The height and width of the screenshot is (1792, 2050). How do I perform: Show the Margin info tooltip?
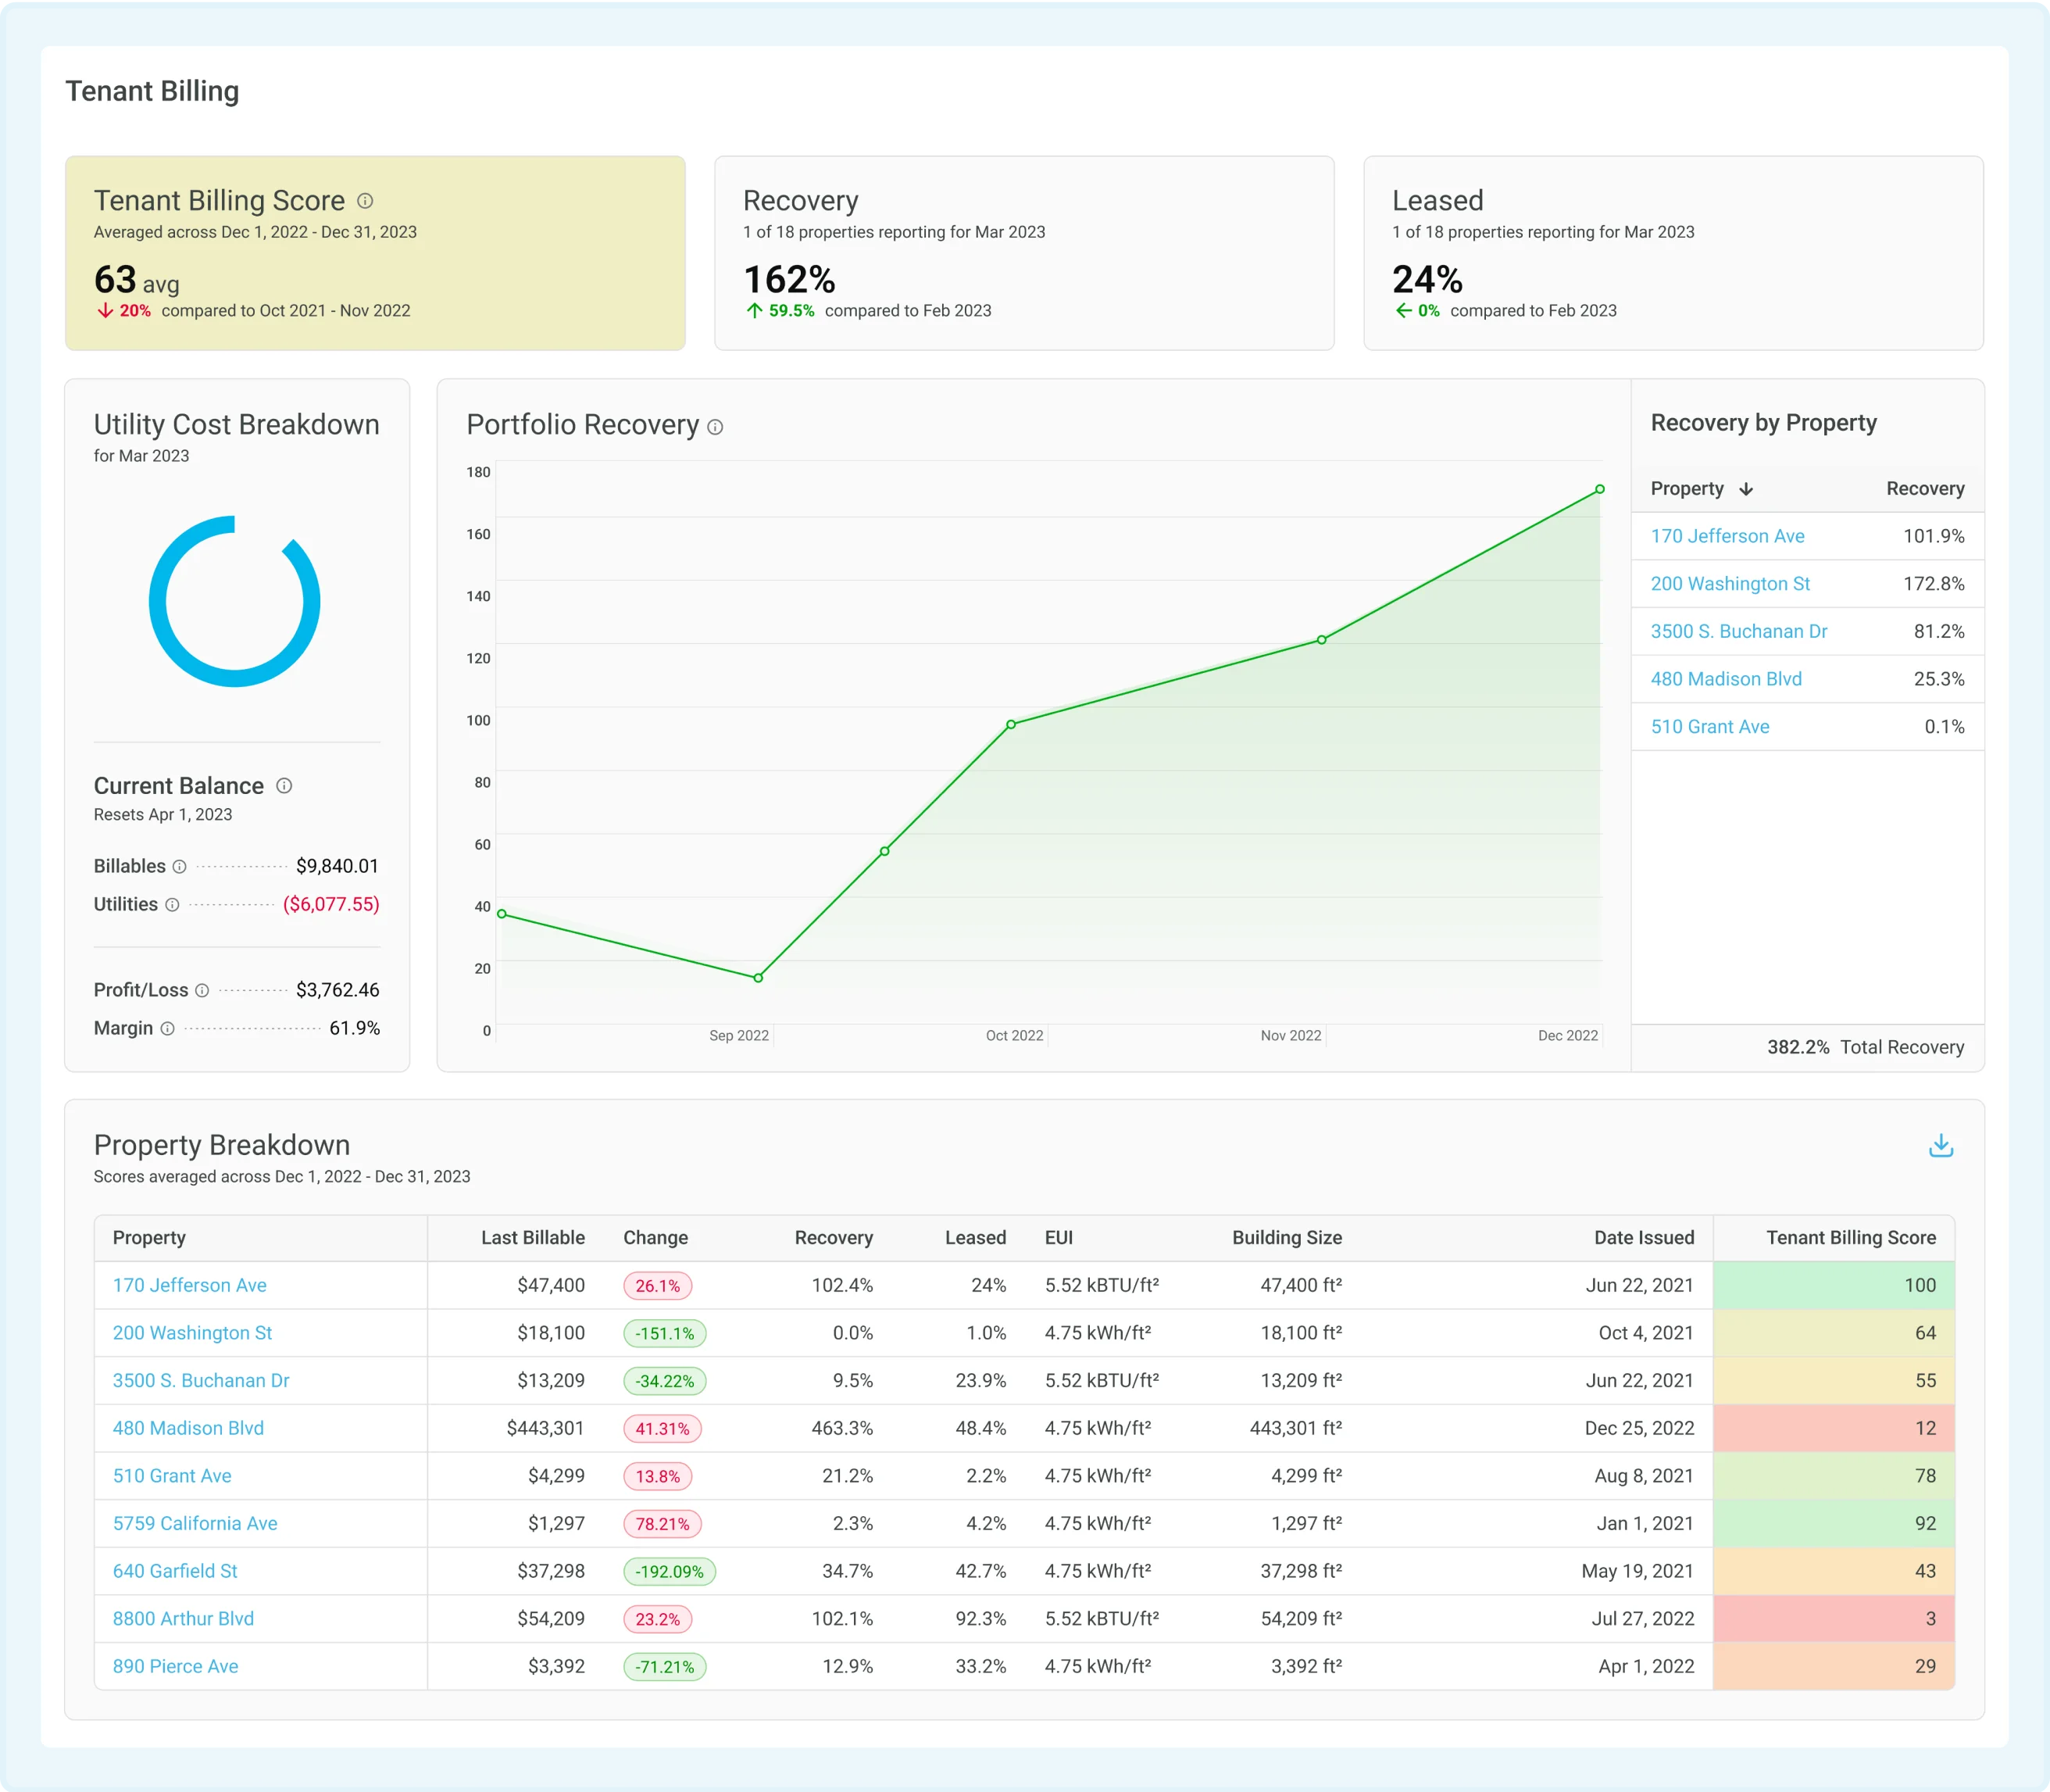point(167,1028)
